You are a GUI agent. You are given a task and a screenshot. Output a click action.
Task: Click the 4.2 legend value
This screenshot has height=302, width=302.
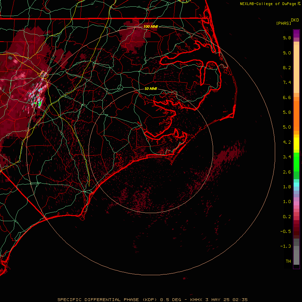tap(287, 142)
